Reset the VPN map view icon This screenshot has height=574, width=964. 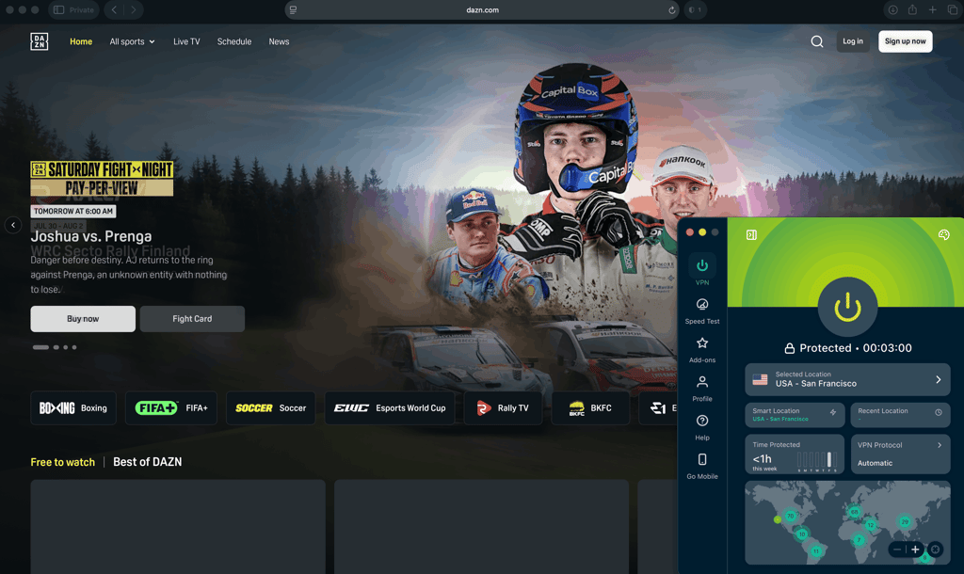click(x=935, y=550)
